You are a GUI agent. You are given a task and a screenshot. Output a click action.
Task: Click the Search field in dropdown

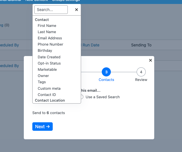[51, 10]
